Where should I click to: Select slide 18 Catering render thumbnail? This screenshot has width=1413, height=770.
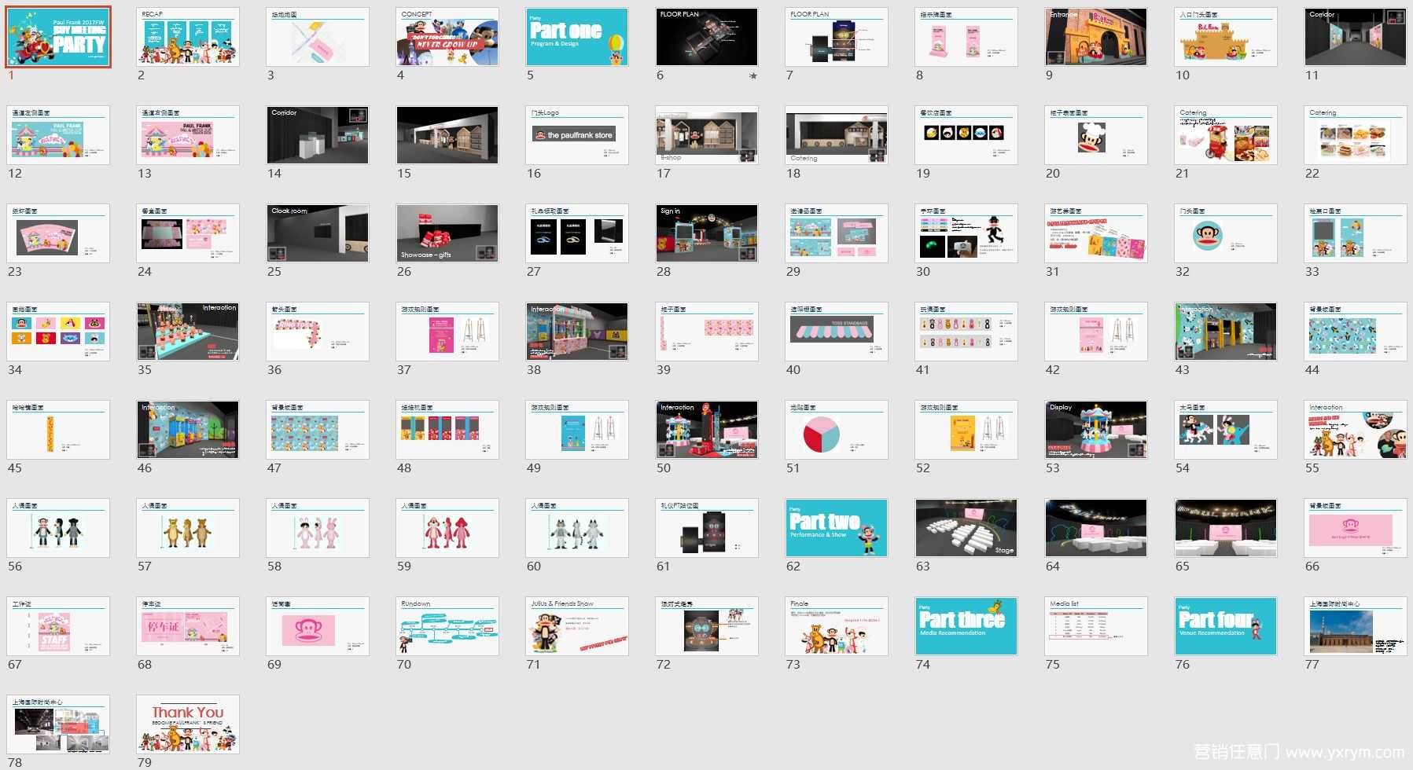coord(837,135)
